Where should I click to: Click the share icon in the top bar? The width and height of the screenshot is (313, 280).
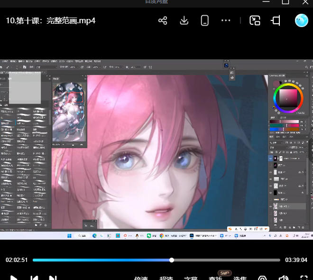click(x=163, y=20)
